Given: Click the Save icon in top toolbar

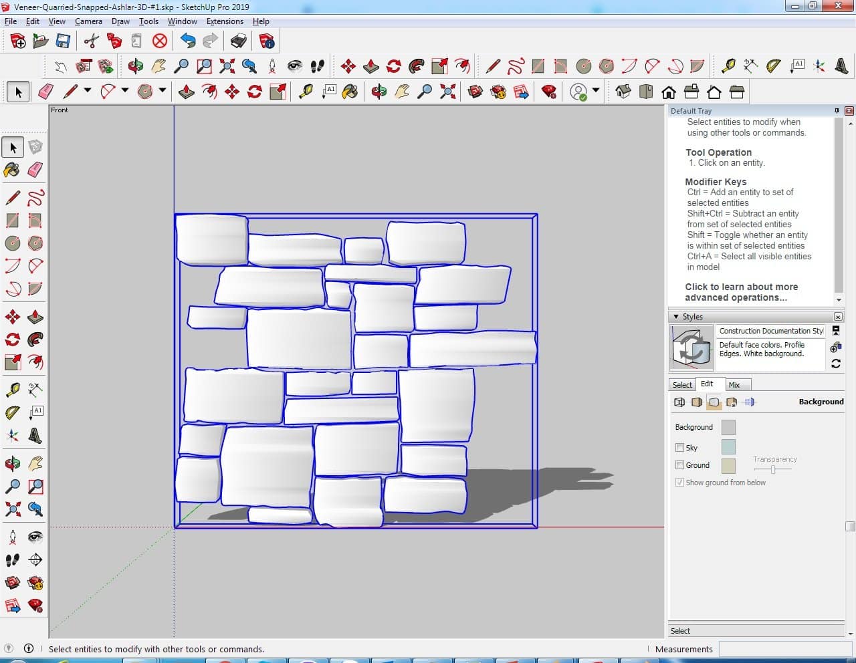Looking at the screenshot, I should 63,41.
